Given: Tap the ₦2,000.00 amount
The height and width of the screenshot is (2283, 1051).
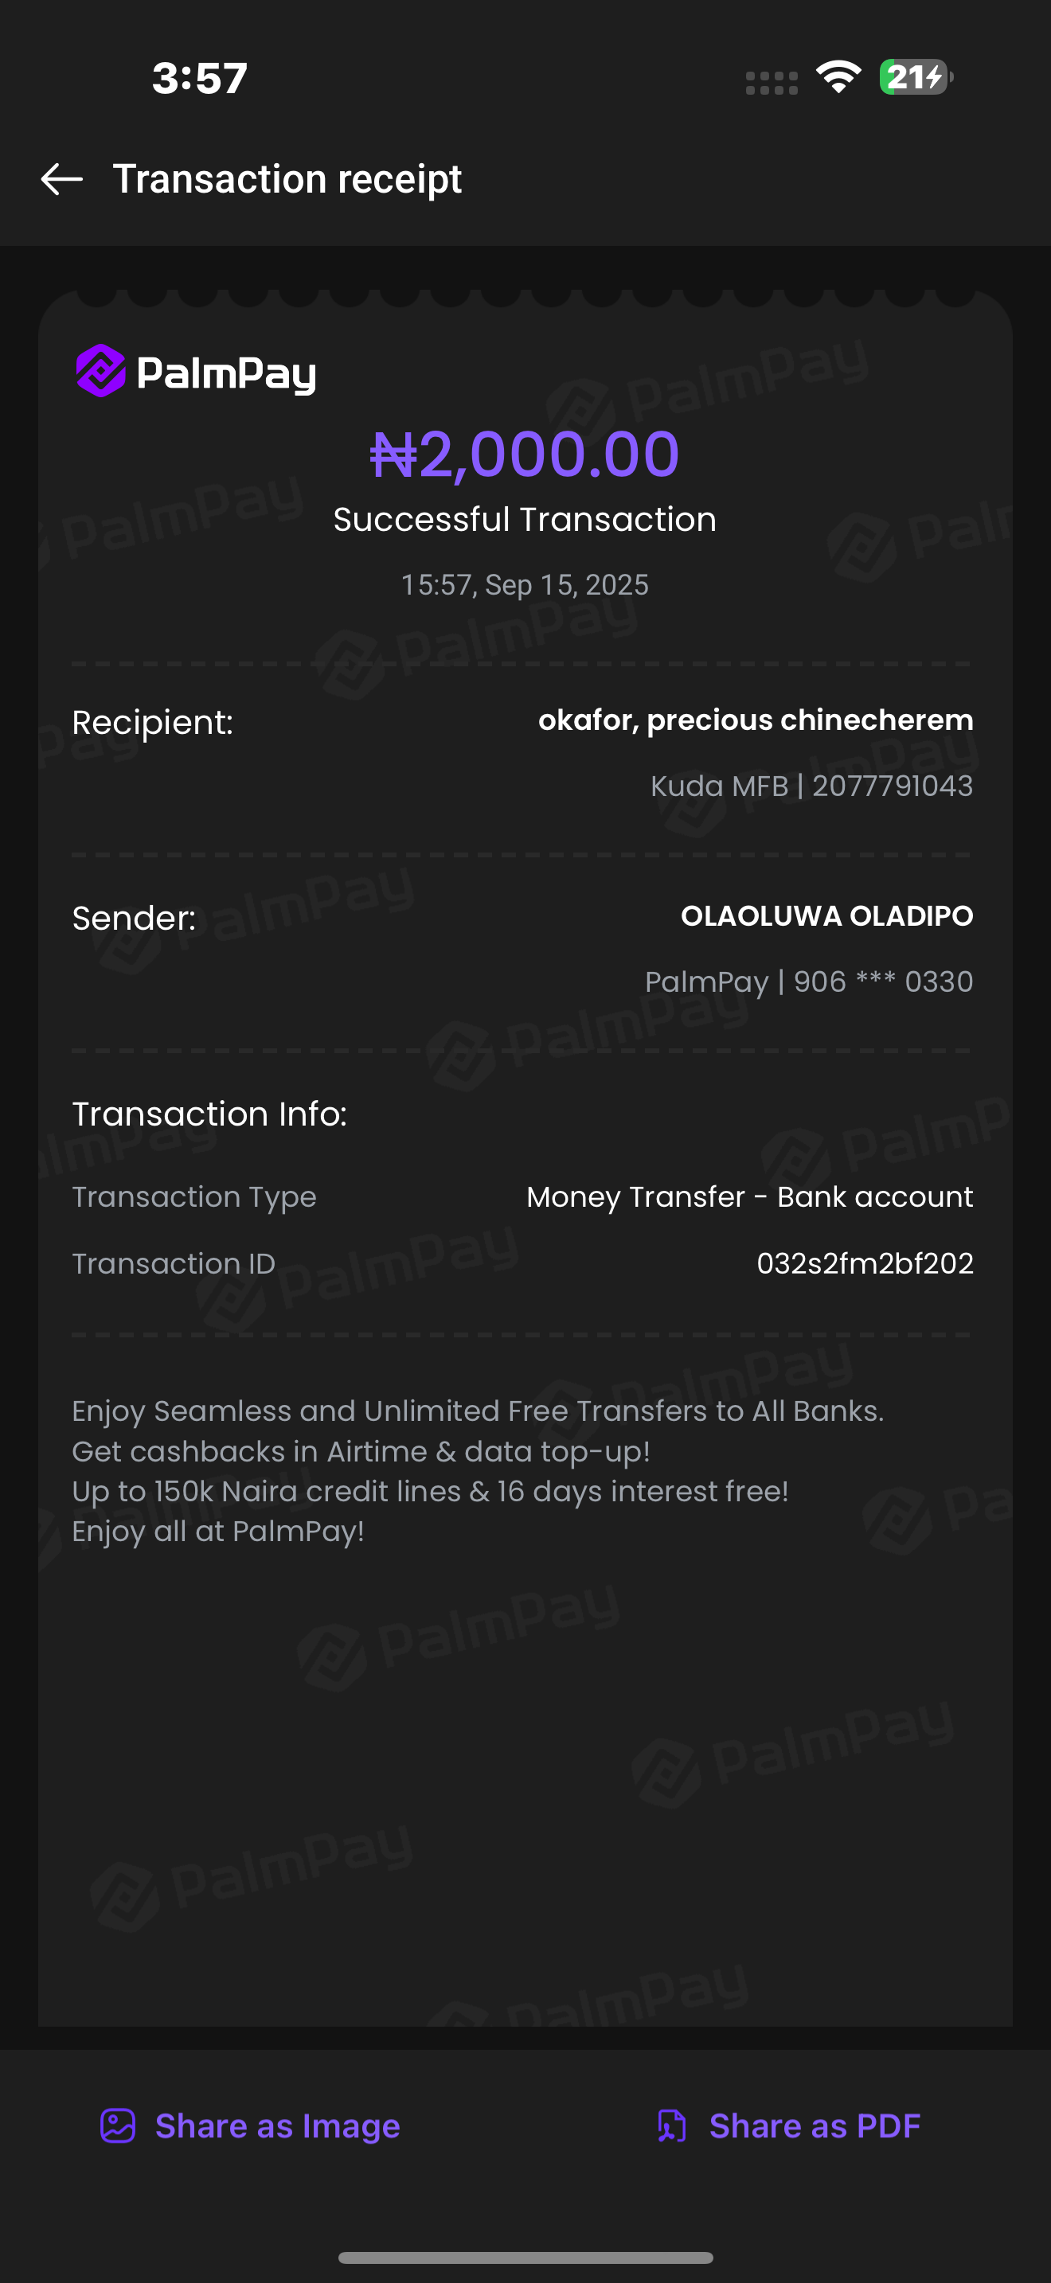Looking at the screenshot, I should tap(525, 454).
